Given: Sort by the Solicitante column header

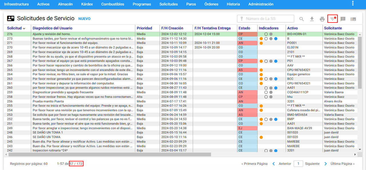Looking at the screenshot, I should [x=333, y=28].
